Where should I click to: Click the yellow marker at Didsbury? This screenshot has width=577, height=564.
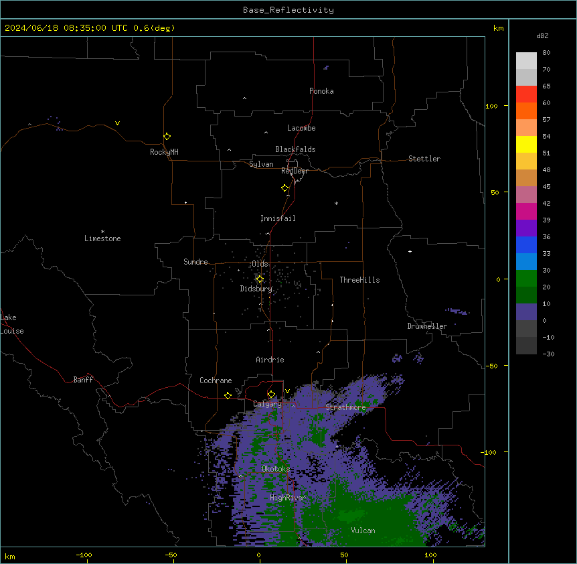tap(260, 279)
